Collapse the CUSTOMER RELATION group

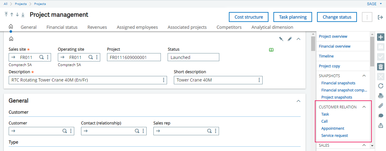coord(364,107)
